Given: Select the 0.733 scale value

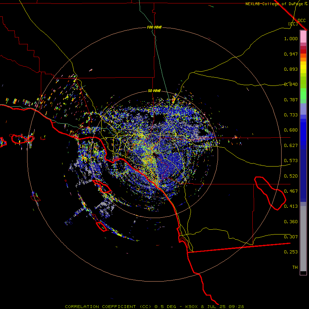Looking at the screenshot, I should pyautogui.click(x=291, y=115).
